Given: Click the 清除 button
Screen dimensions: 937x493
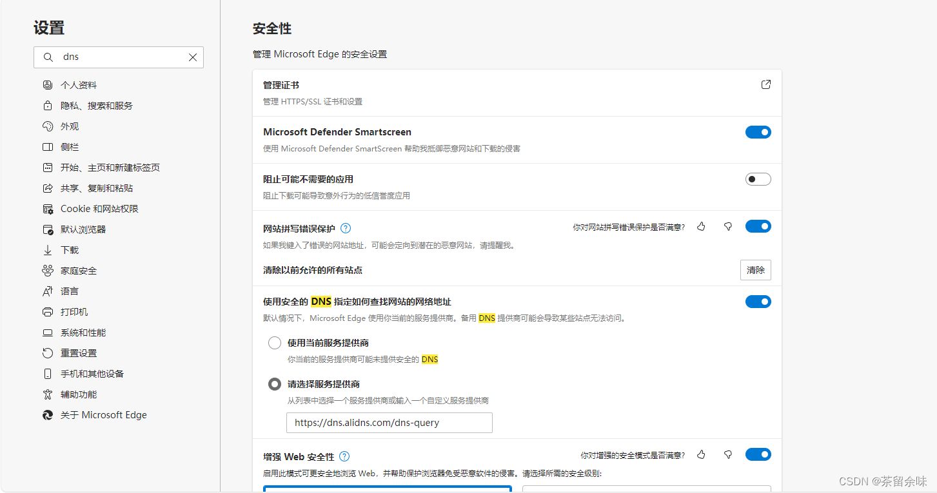Looking at the screenshot, I should pos(756,270).
